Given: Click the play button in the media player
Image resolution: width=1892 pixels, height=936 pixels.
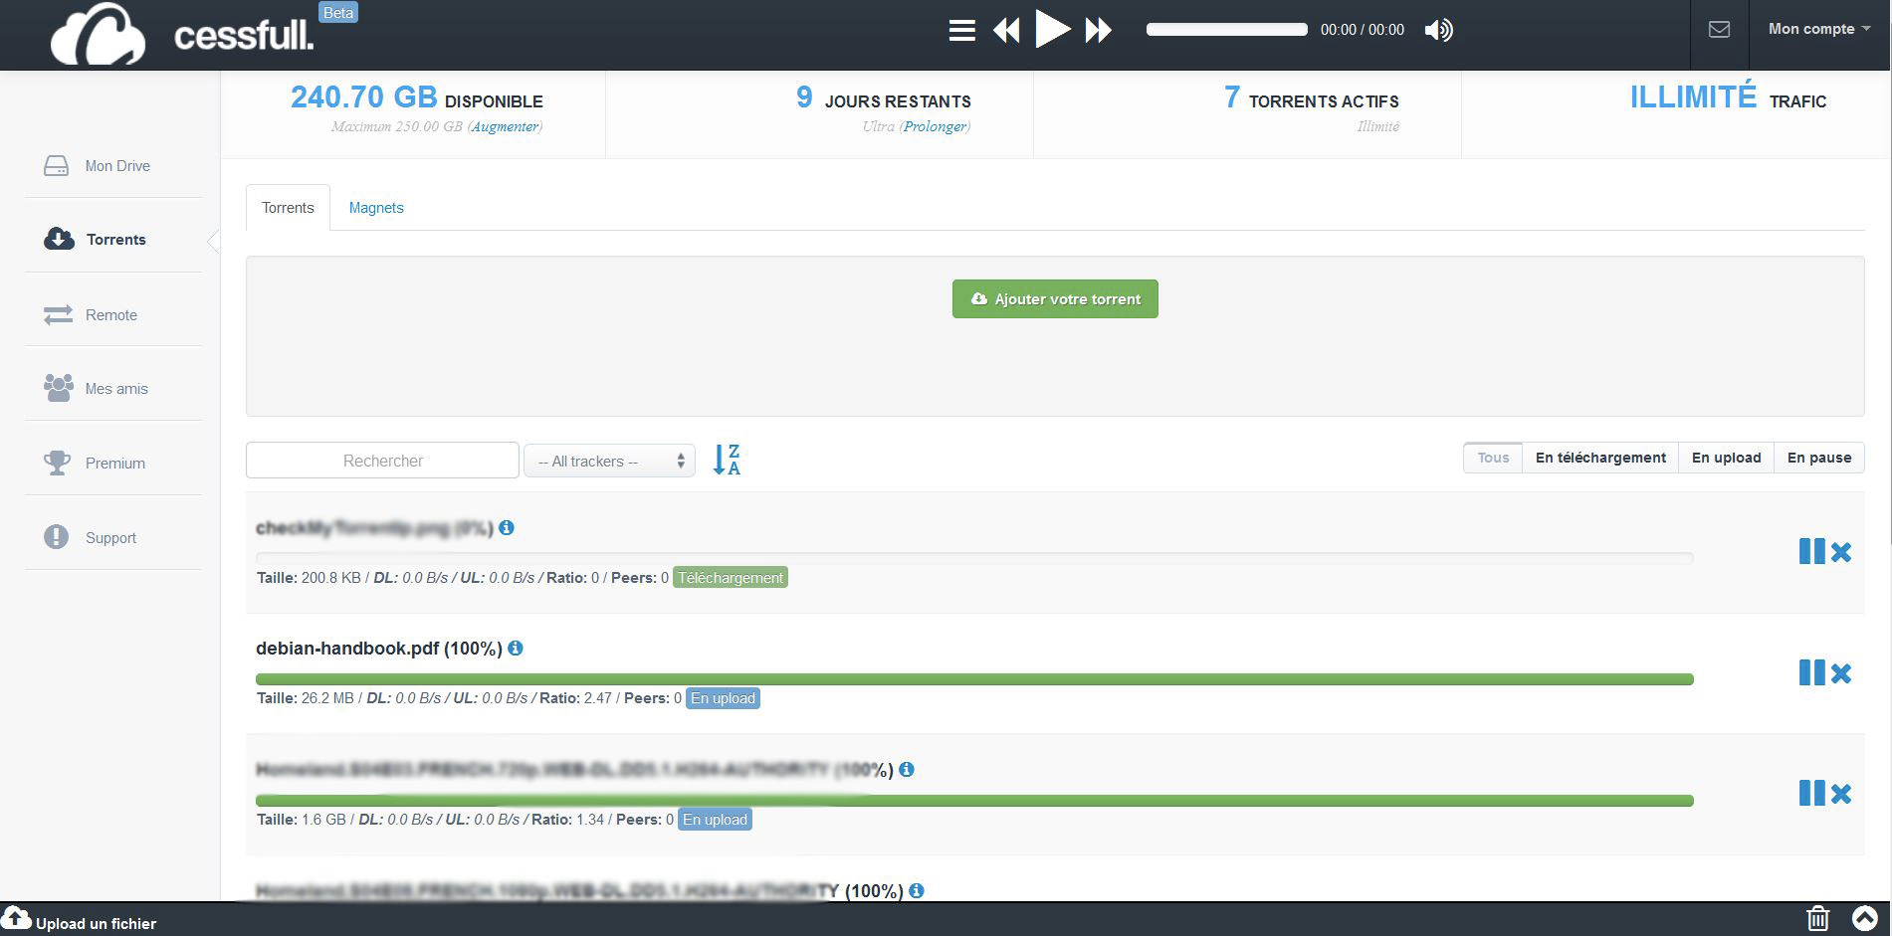Looking at the screenshot, I should [1051, 30].
